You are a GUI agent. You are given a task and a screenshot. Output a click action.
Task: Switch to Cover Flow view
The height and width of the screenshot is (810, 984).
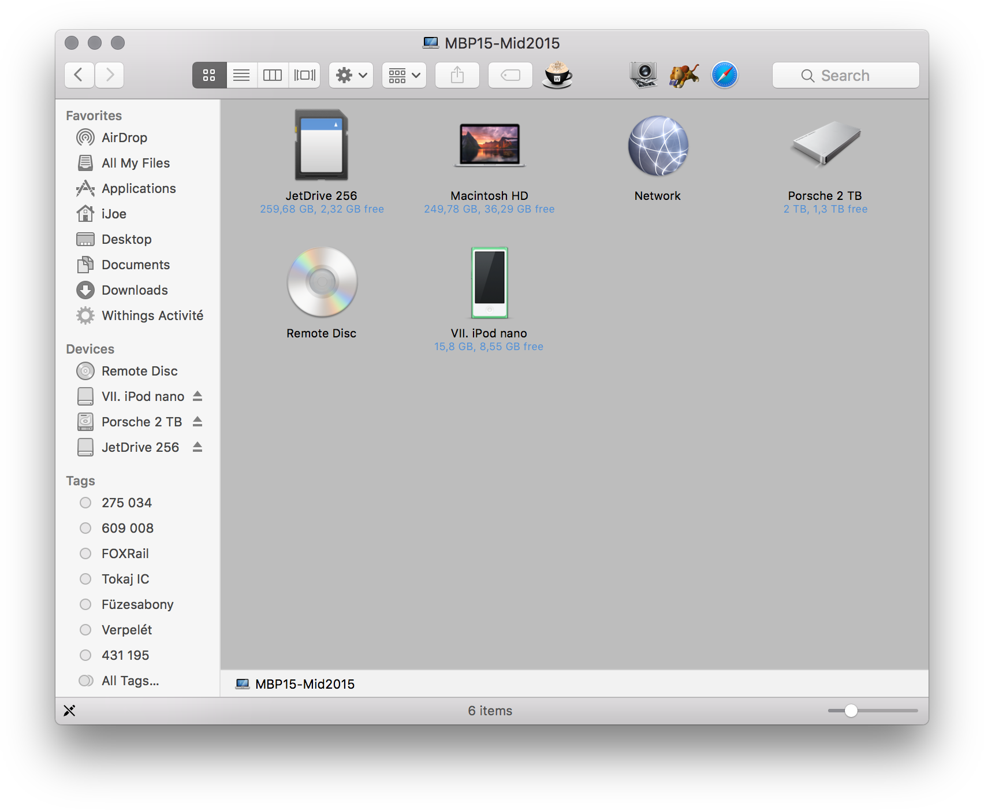pos(305,75)
